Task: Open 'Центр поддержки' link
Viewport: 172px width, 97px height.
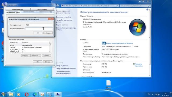Action: point(62,66)
